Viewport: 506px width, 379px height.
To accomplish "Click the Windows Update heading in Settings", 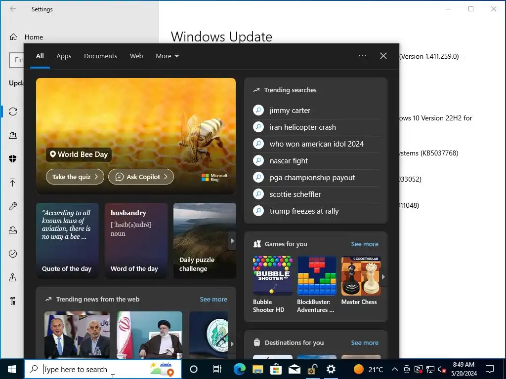I will (x=221, y=37).
